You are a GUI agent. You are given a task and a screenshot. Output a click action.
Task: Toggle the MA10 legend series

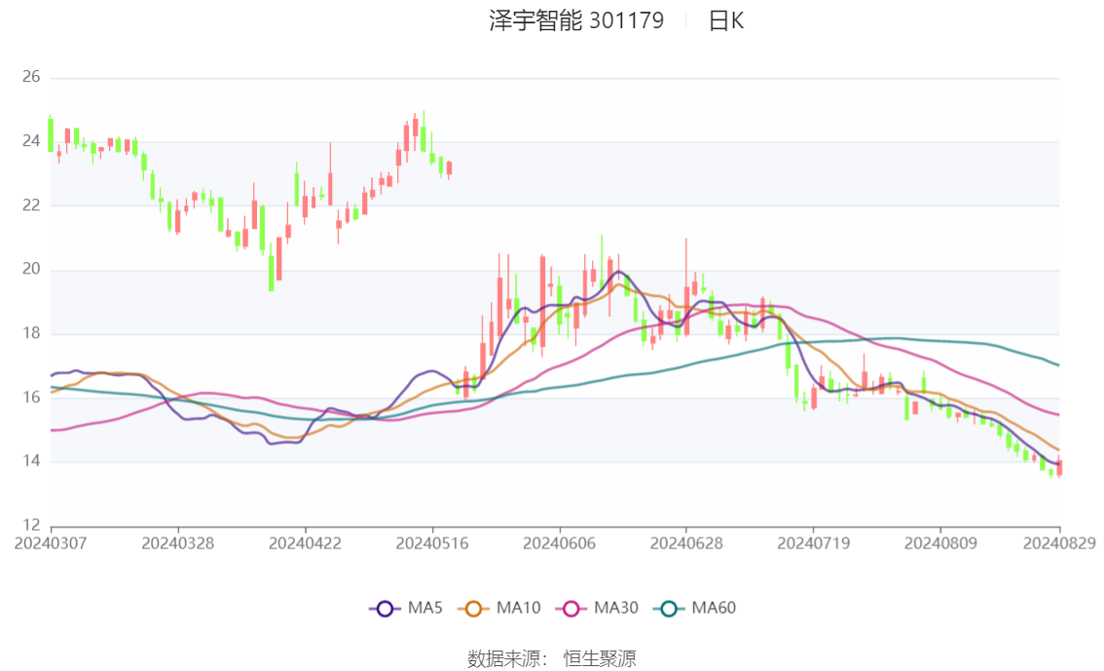click(x=499, y=609)
